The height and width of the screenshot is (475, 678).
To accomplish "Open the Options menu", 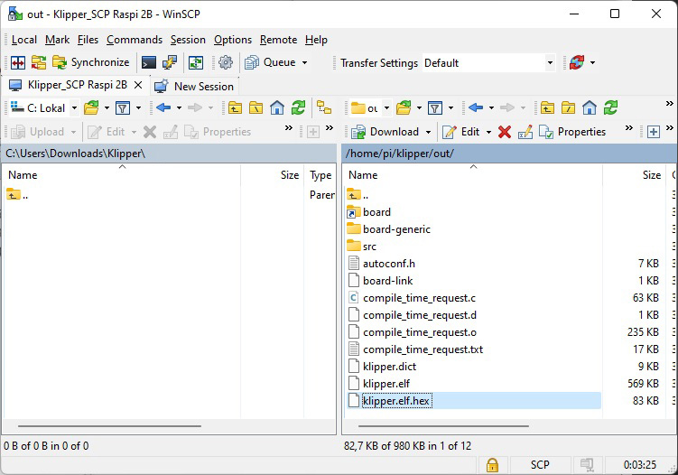I will click(233, 40).
